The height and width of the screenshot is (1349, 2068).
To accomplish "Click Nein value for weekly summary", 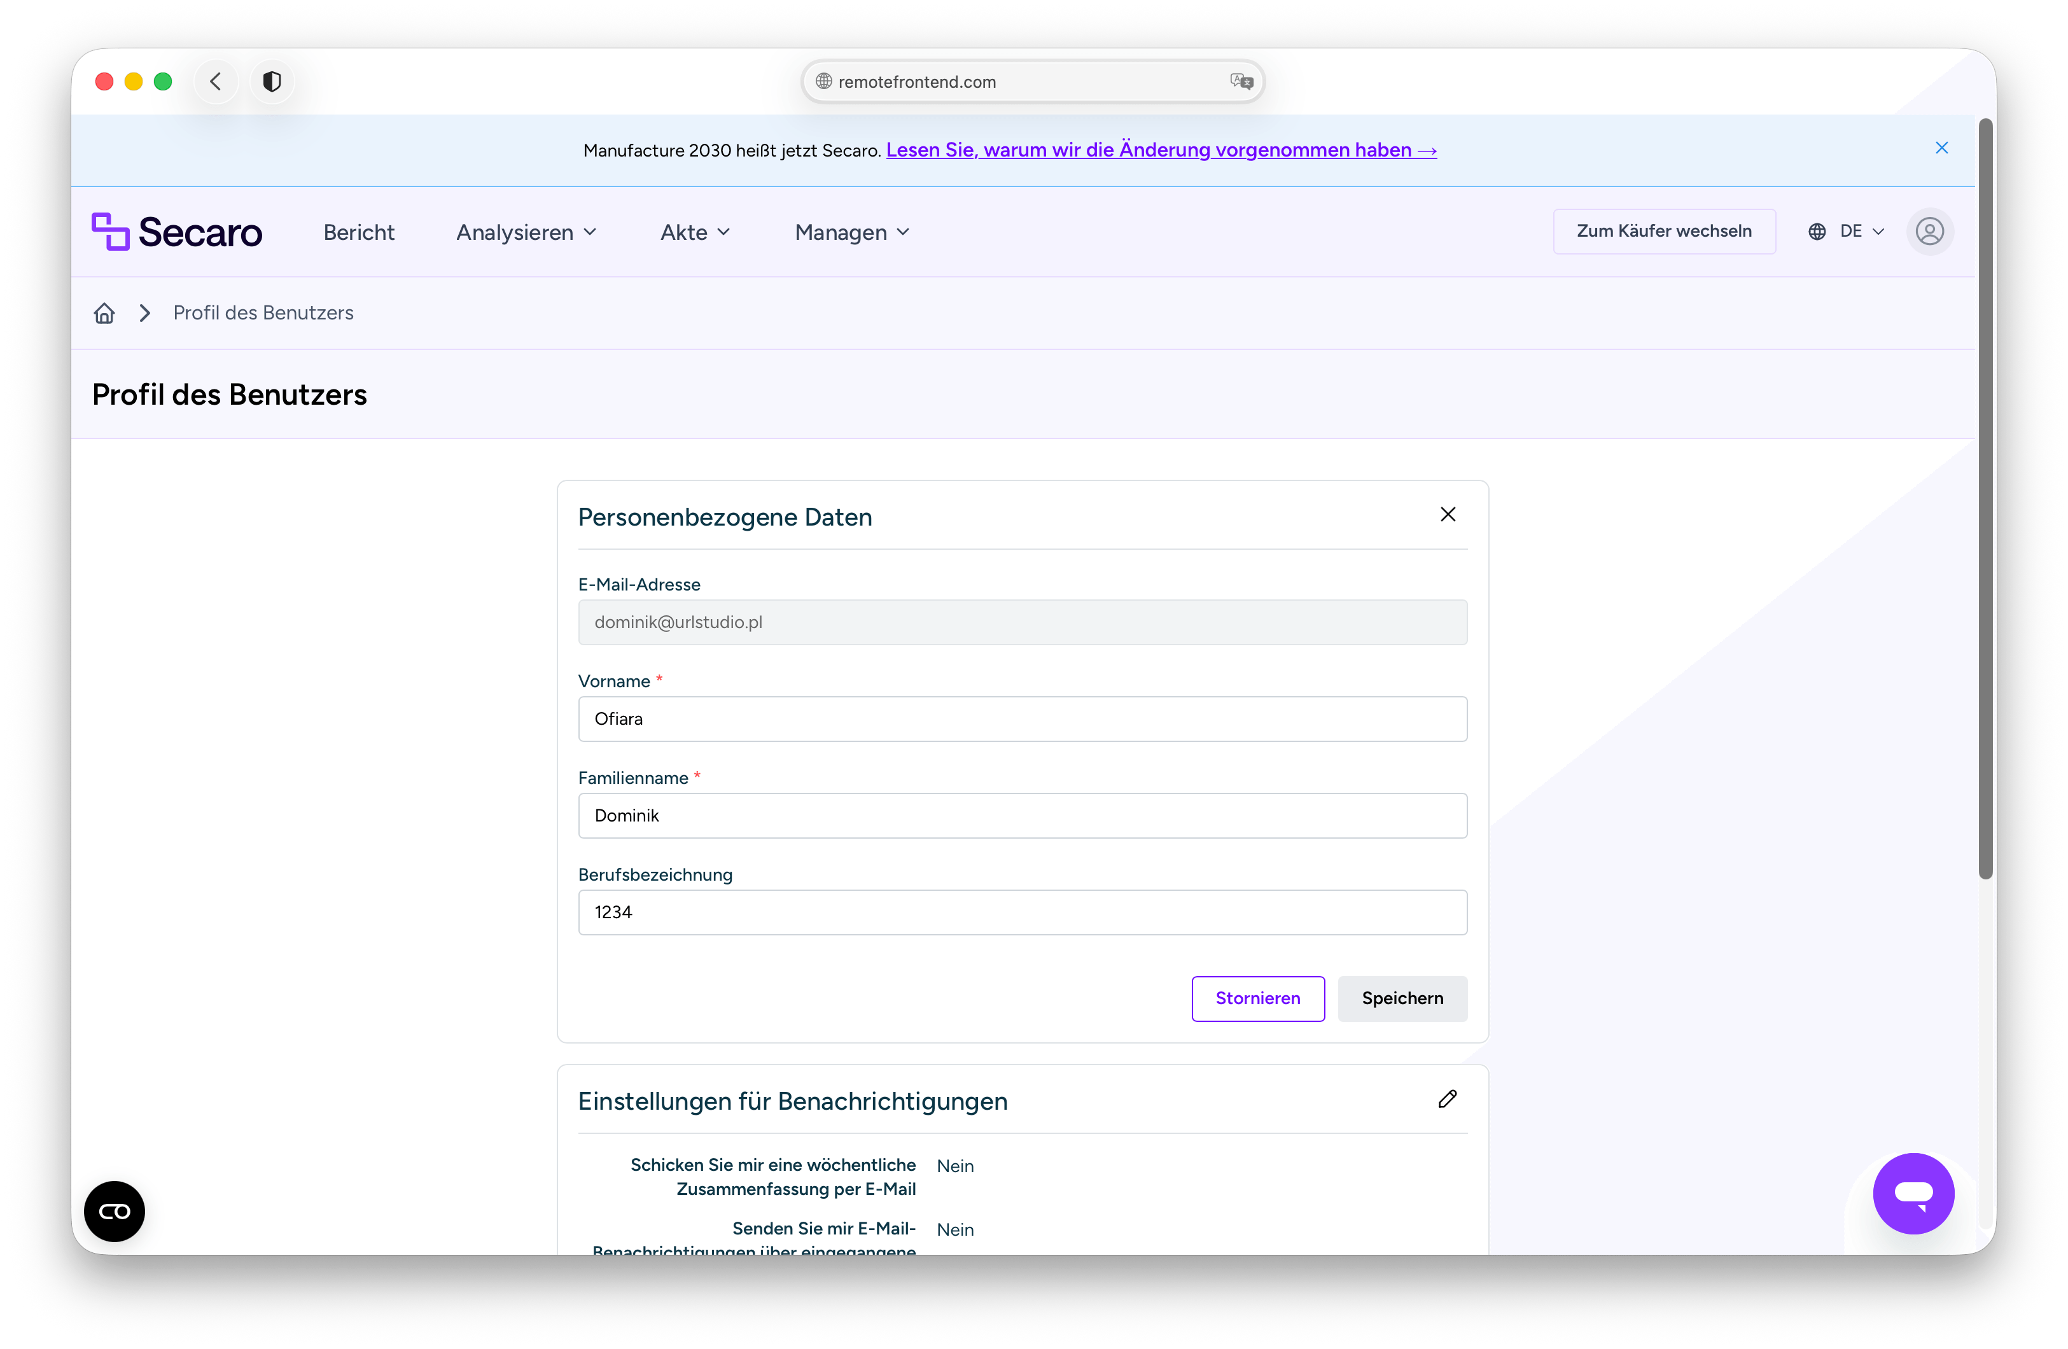I will pyautogui.click(x=955, y=1166).
